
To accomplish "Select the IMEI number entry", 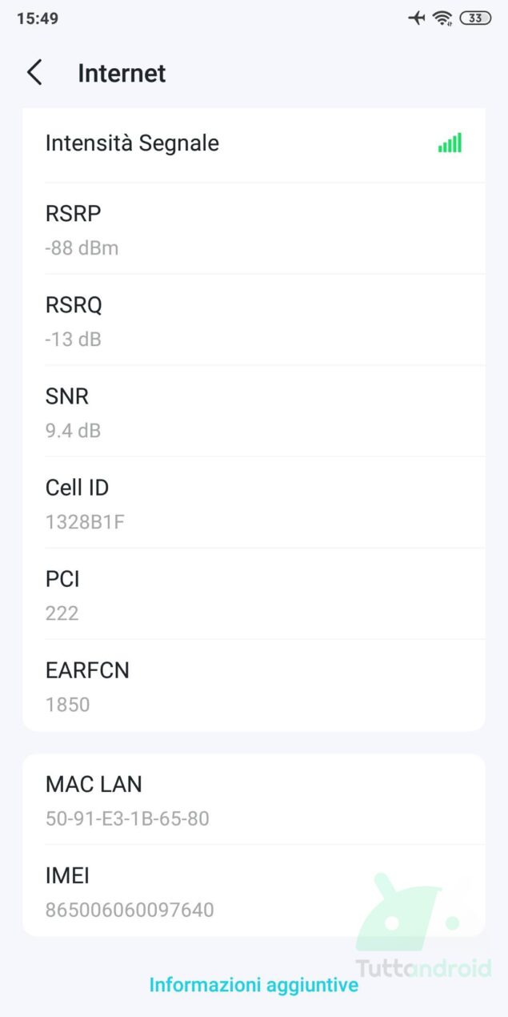I will [x=254, y=890].
